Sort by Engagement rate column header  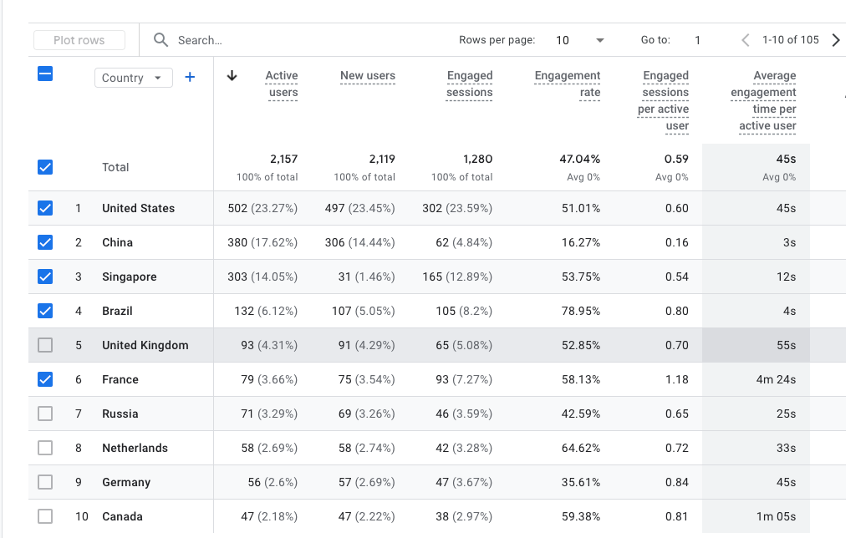[568, 84]
